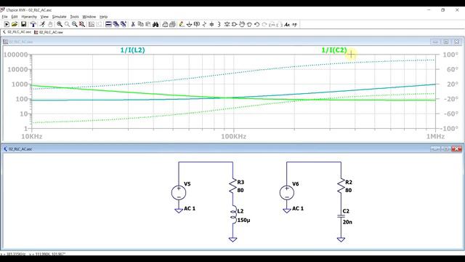Click the 1/I(C2) trace label
The image size is (465, 262).
334,50
